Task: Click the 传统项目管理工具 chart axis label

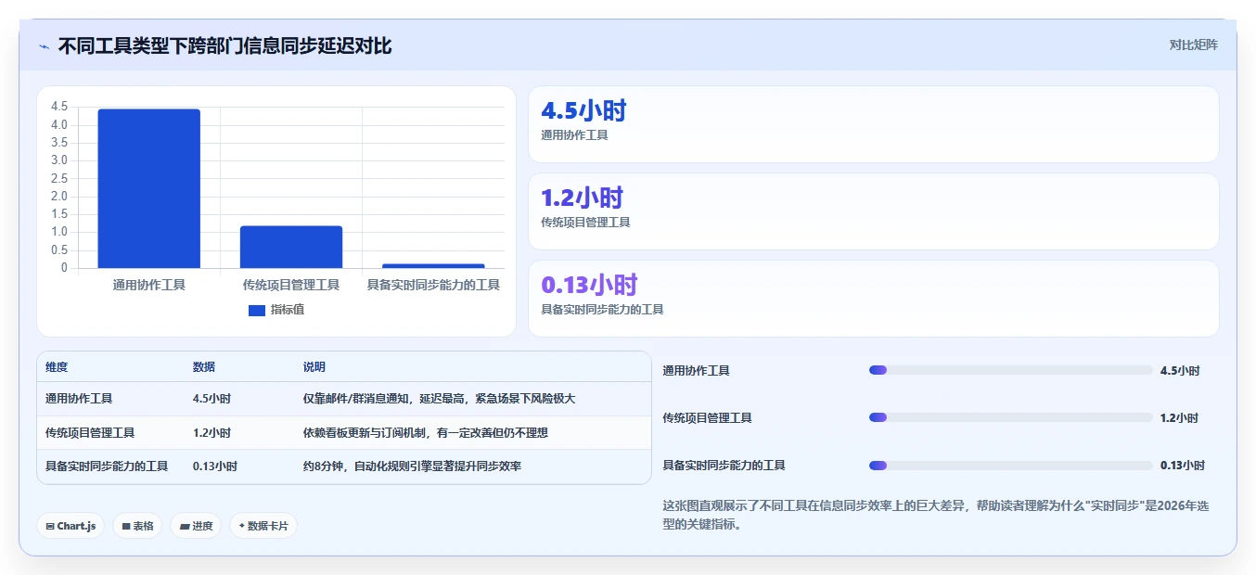Action: 291,285
